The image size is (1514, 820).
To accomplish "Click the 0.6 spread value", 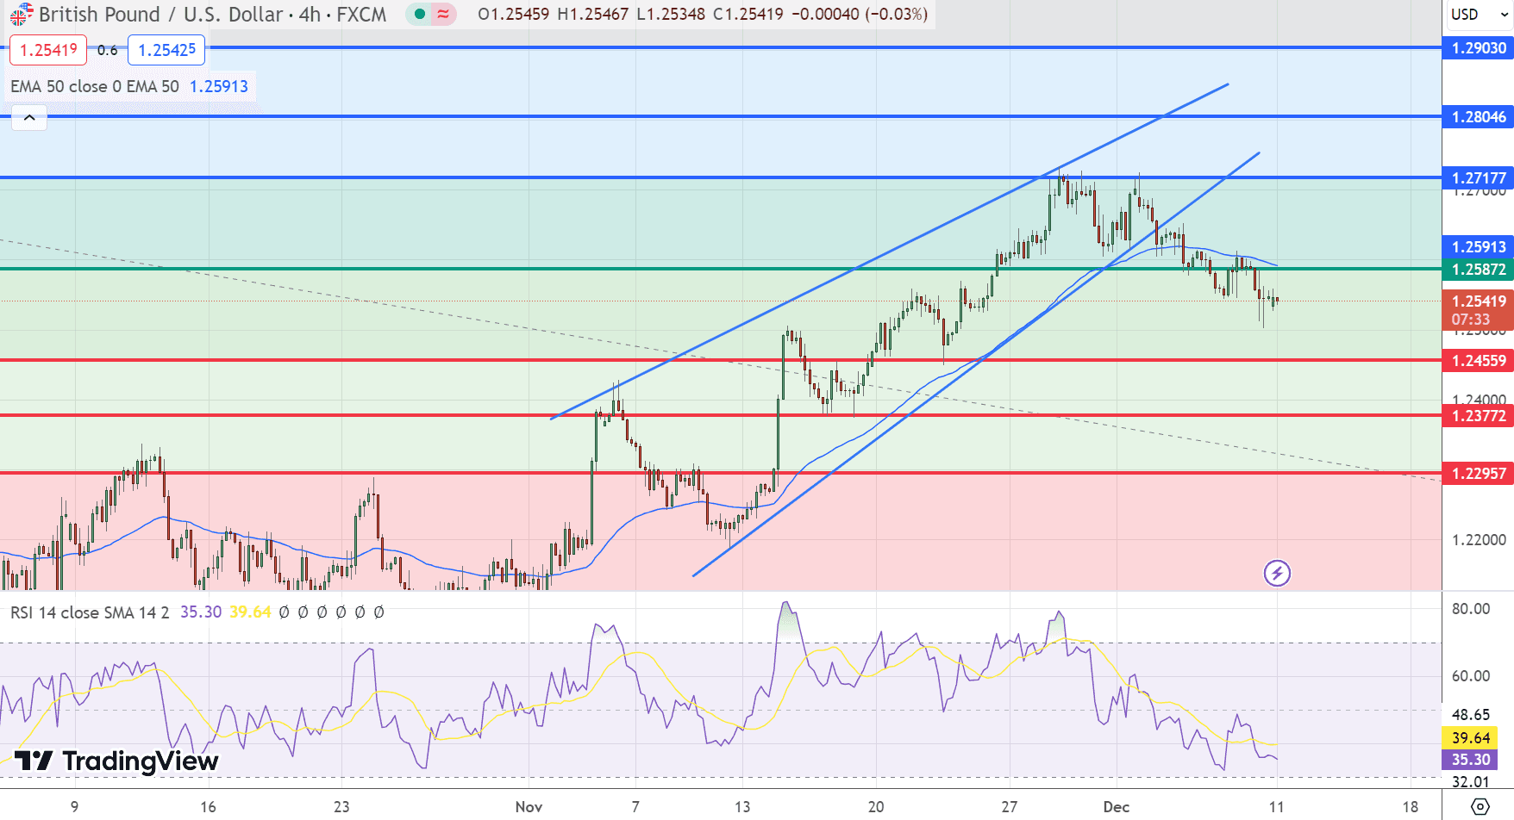I will pyautogui.click(x=108, y=50).
